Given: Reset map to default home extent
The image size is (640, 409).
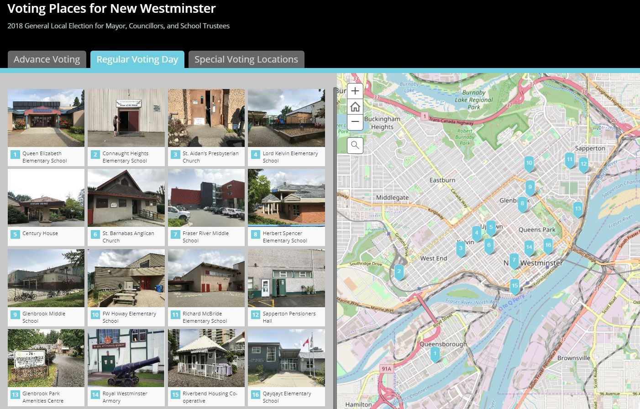Looking at the screenshot, I should 355,107.
